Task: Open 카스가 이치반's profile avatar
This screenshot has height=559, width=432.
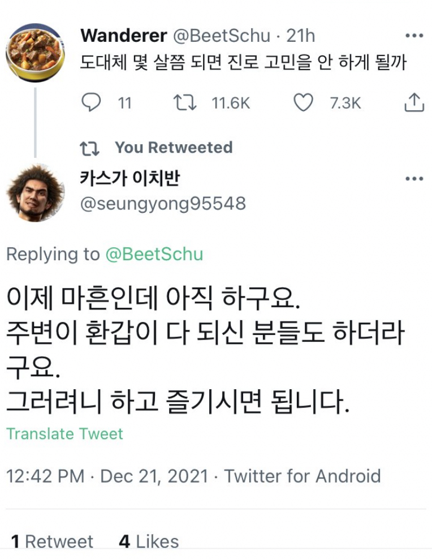Action: (x=35, y=192)
